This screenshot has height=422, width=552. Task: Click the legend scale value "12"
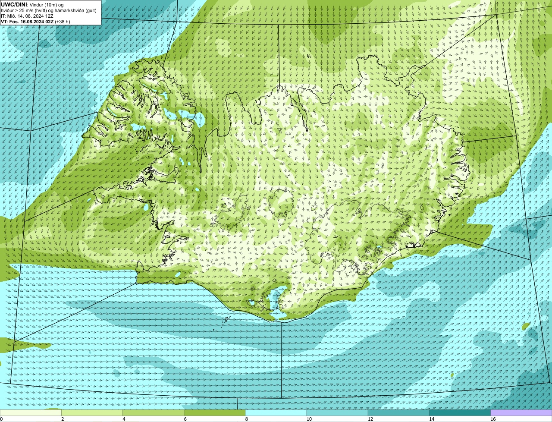click(x=370, y=419)
